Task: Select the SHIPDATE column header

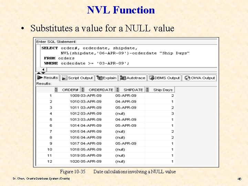Action: pyautogui.click(x=130, y=90)
